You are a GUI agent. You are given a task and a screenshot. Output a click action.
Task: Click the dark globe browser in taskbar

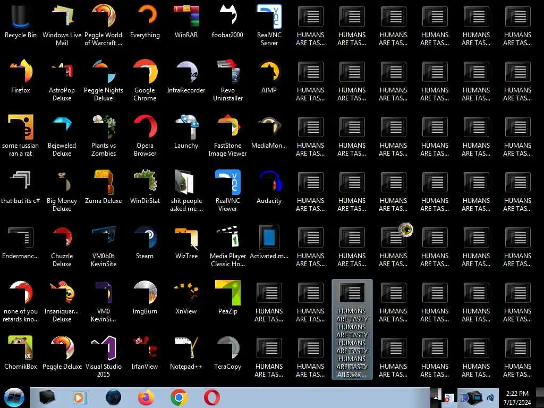(113, 397)
